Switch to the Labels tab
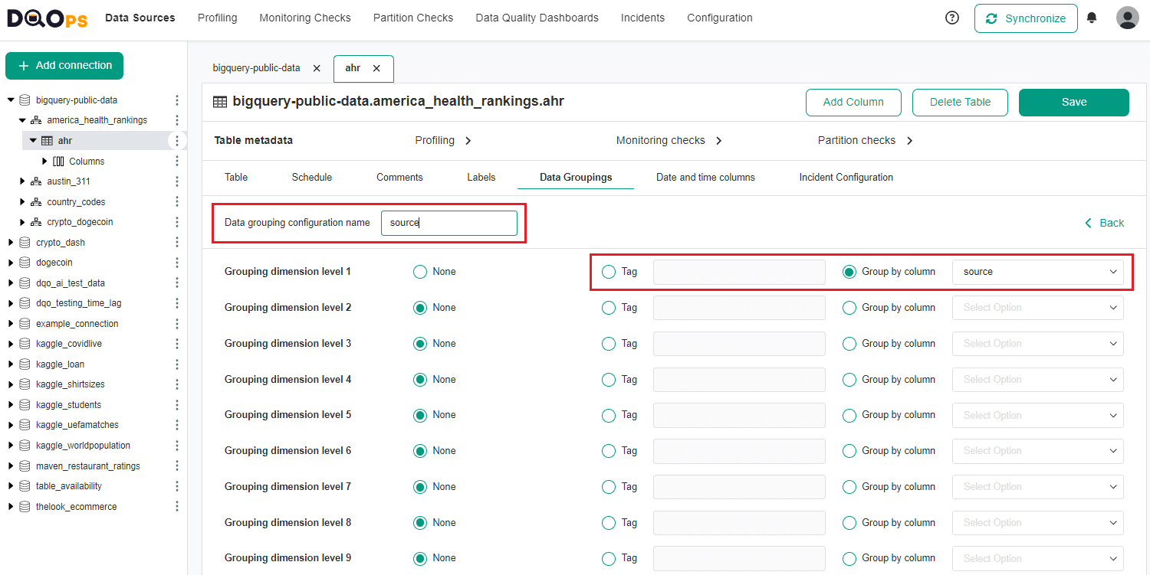The width and height of the screenshot is (1150, 575). click(481, 178)
